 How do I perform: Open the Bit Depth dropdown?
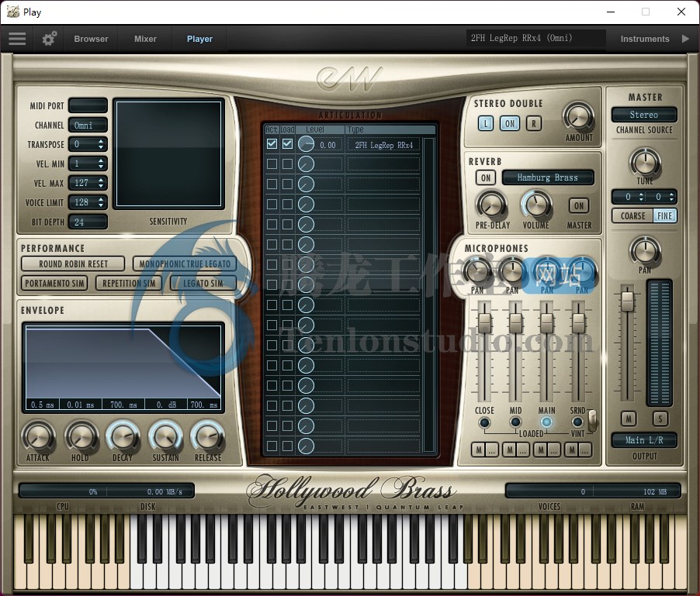[x=88, y=222]
